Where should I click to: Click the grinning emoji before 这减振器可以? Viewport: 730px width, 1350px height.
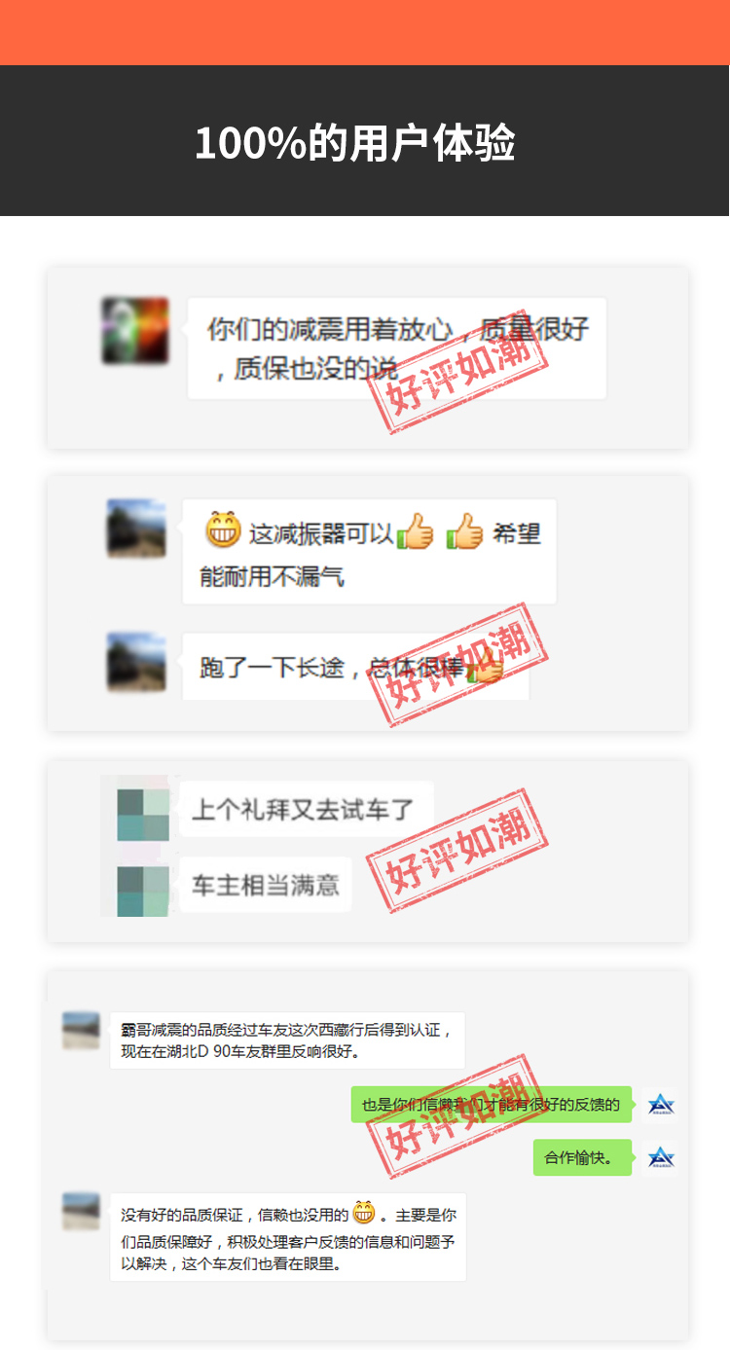223,530
